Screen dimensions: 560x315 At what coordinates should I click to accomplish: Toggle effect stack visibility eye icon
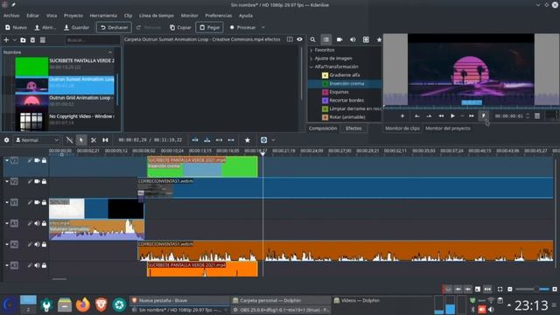[x=299, y=39]
